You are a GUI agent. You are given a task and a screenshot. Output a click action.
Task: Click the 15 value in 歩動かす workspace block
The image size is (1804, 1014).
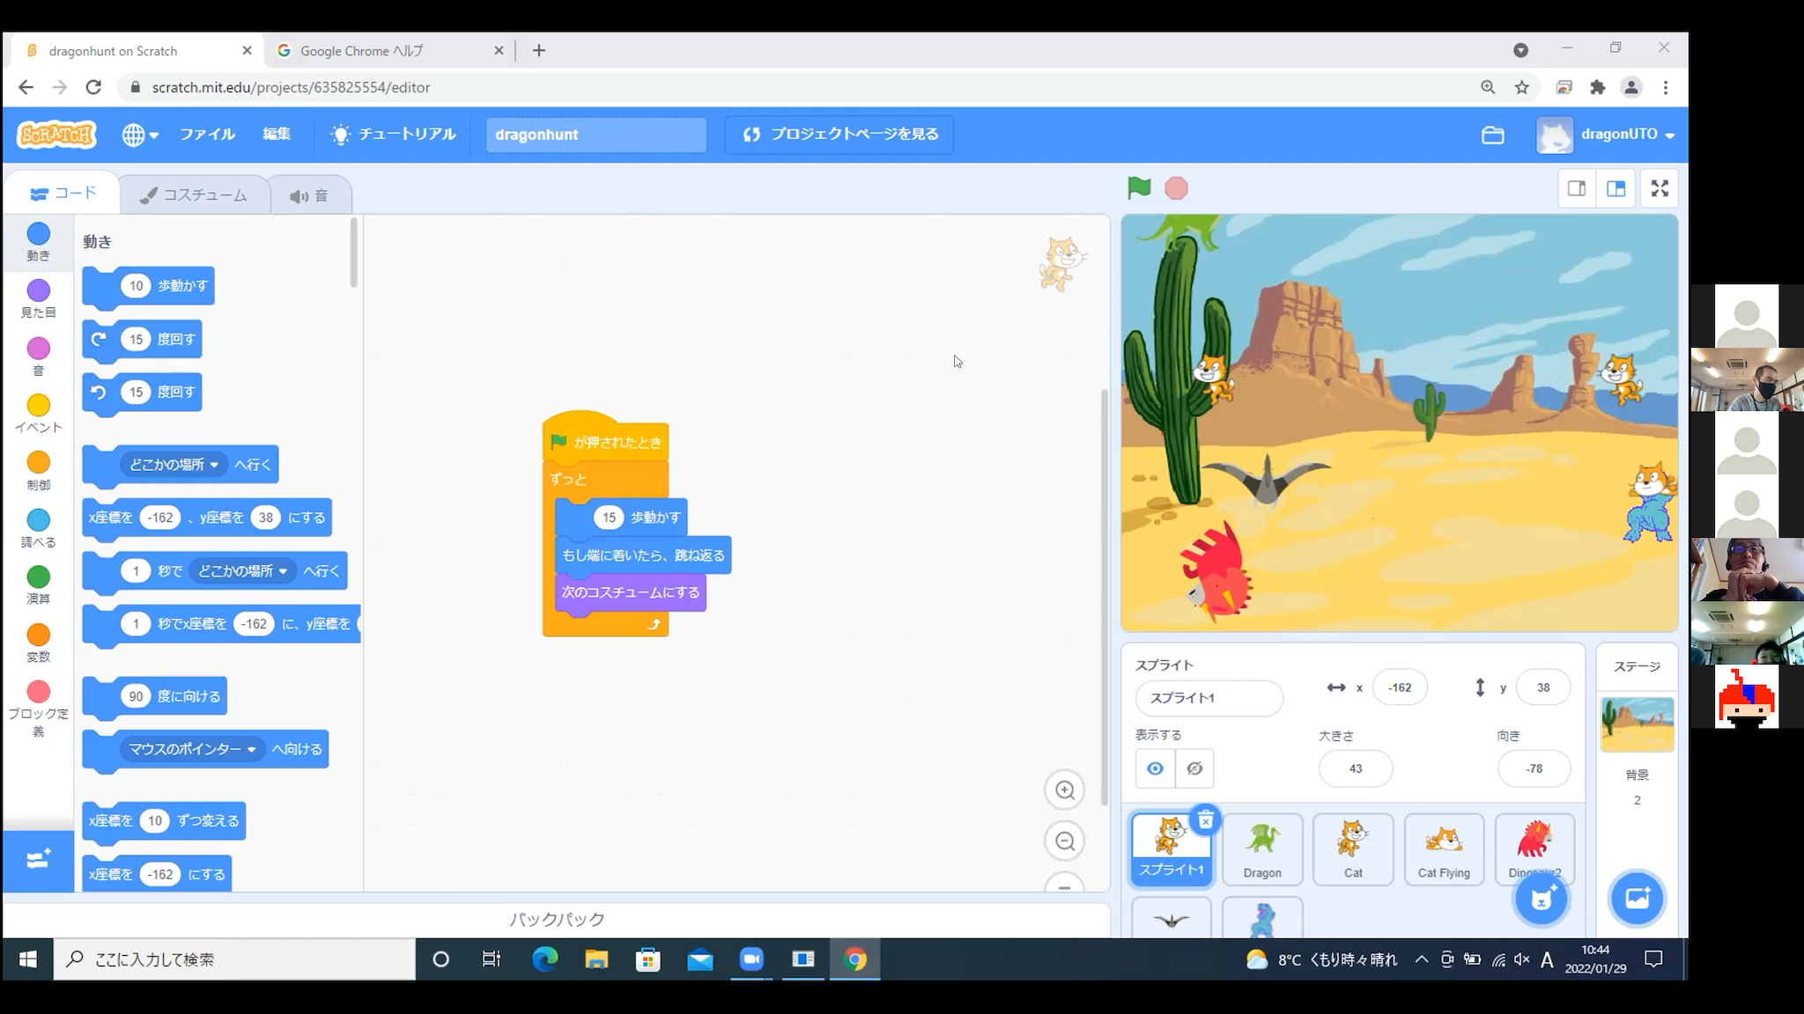(x=609, y=518)
